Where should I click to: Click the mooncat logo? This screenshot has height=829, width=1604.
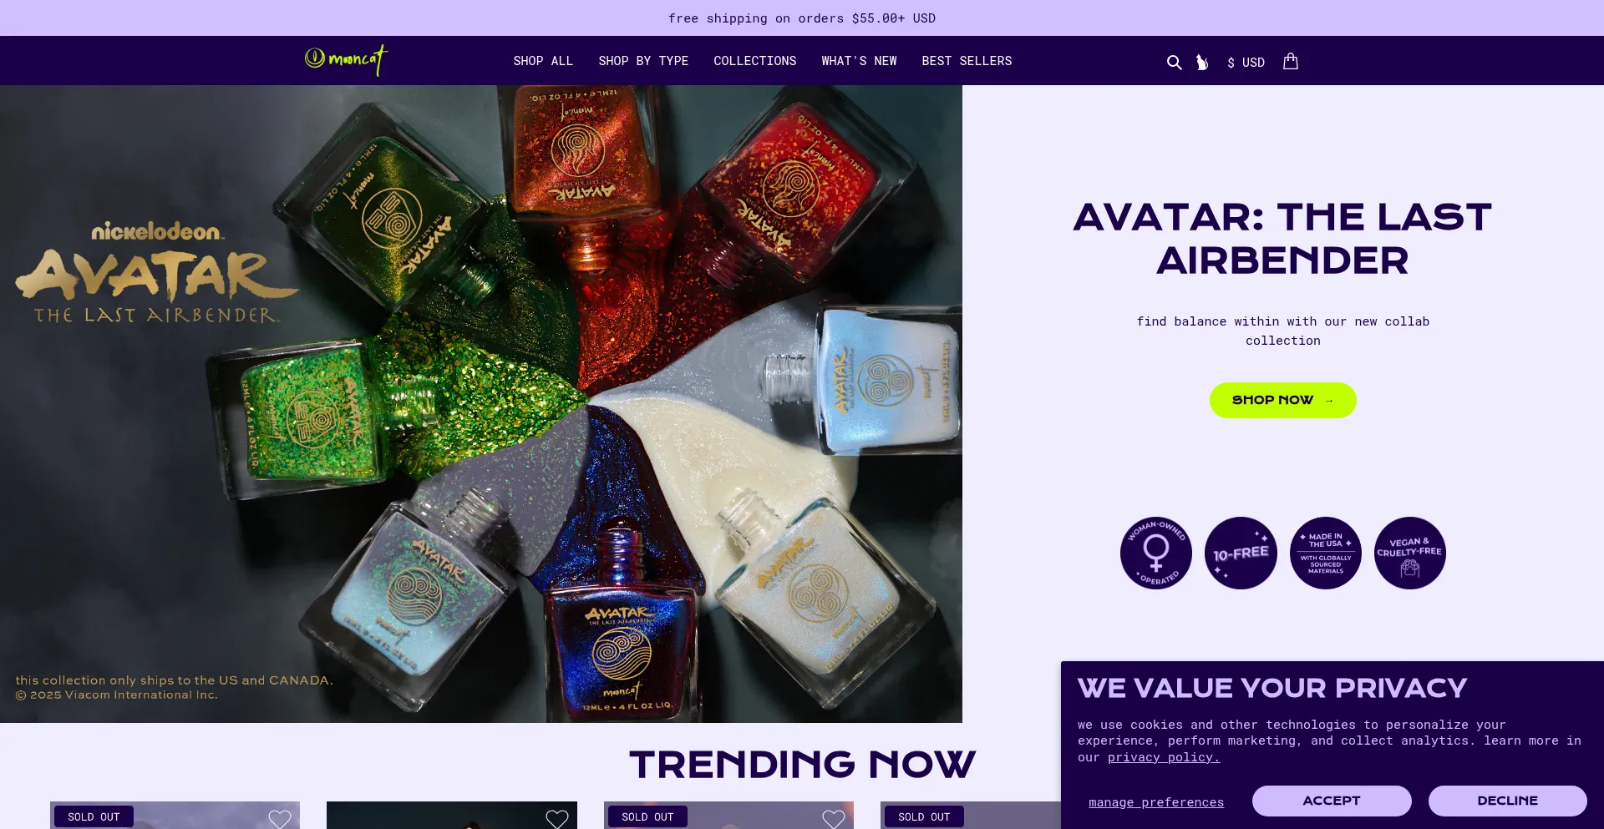[346, 60]
